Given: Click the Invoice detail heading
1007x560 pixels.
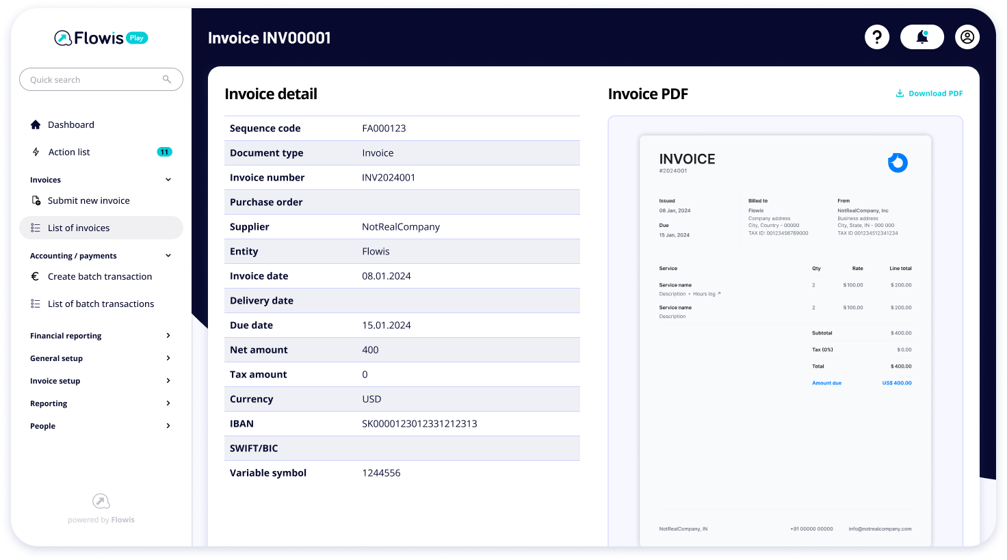Looking at the screenshot, I should [x=271, y=94].
